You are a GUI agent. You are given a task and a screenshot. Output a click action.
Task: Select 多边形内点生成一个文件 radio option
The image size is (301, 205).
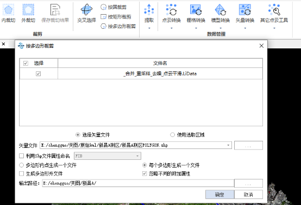tap(21, 165)
